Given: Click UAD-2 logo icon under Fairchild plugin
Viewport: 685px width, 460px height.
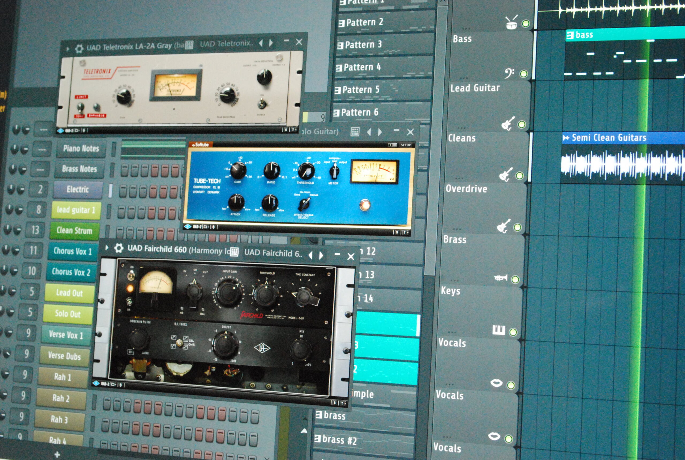Looking at the screenshot, I should (x=96, y=383).
